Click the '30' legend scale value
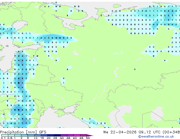Screen dimensions: 180x139 tap(62, 138)
